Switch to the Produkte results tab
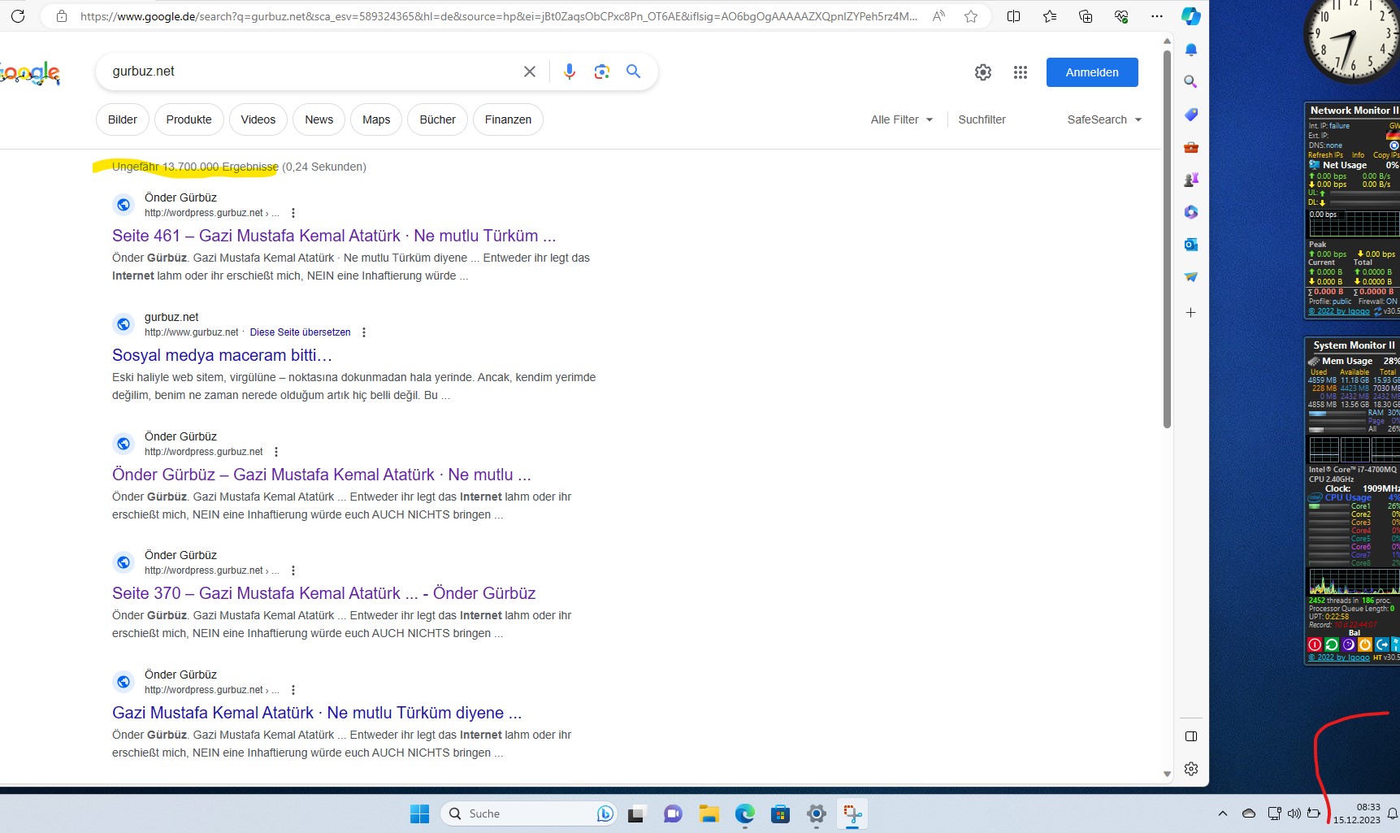Screen dimensions: 1400x833 tap(189, 119)
